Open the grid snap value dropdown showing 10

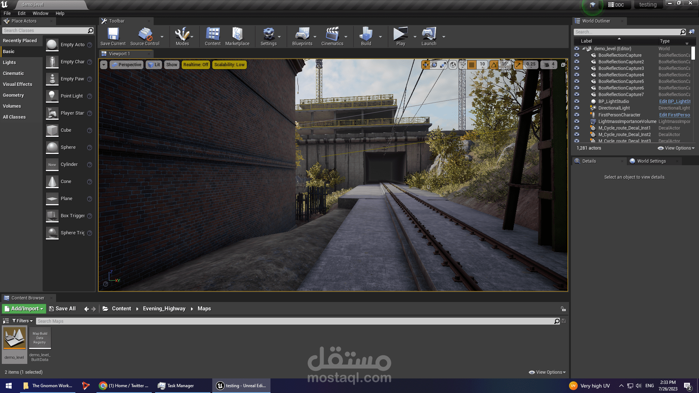[482, 64]
